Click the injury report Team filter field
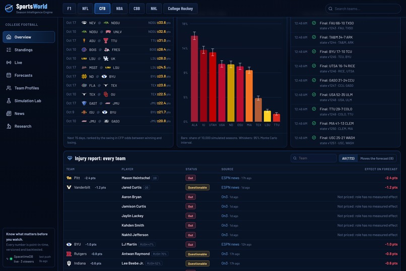 313,158
